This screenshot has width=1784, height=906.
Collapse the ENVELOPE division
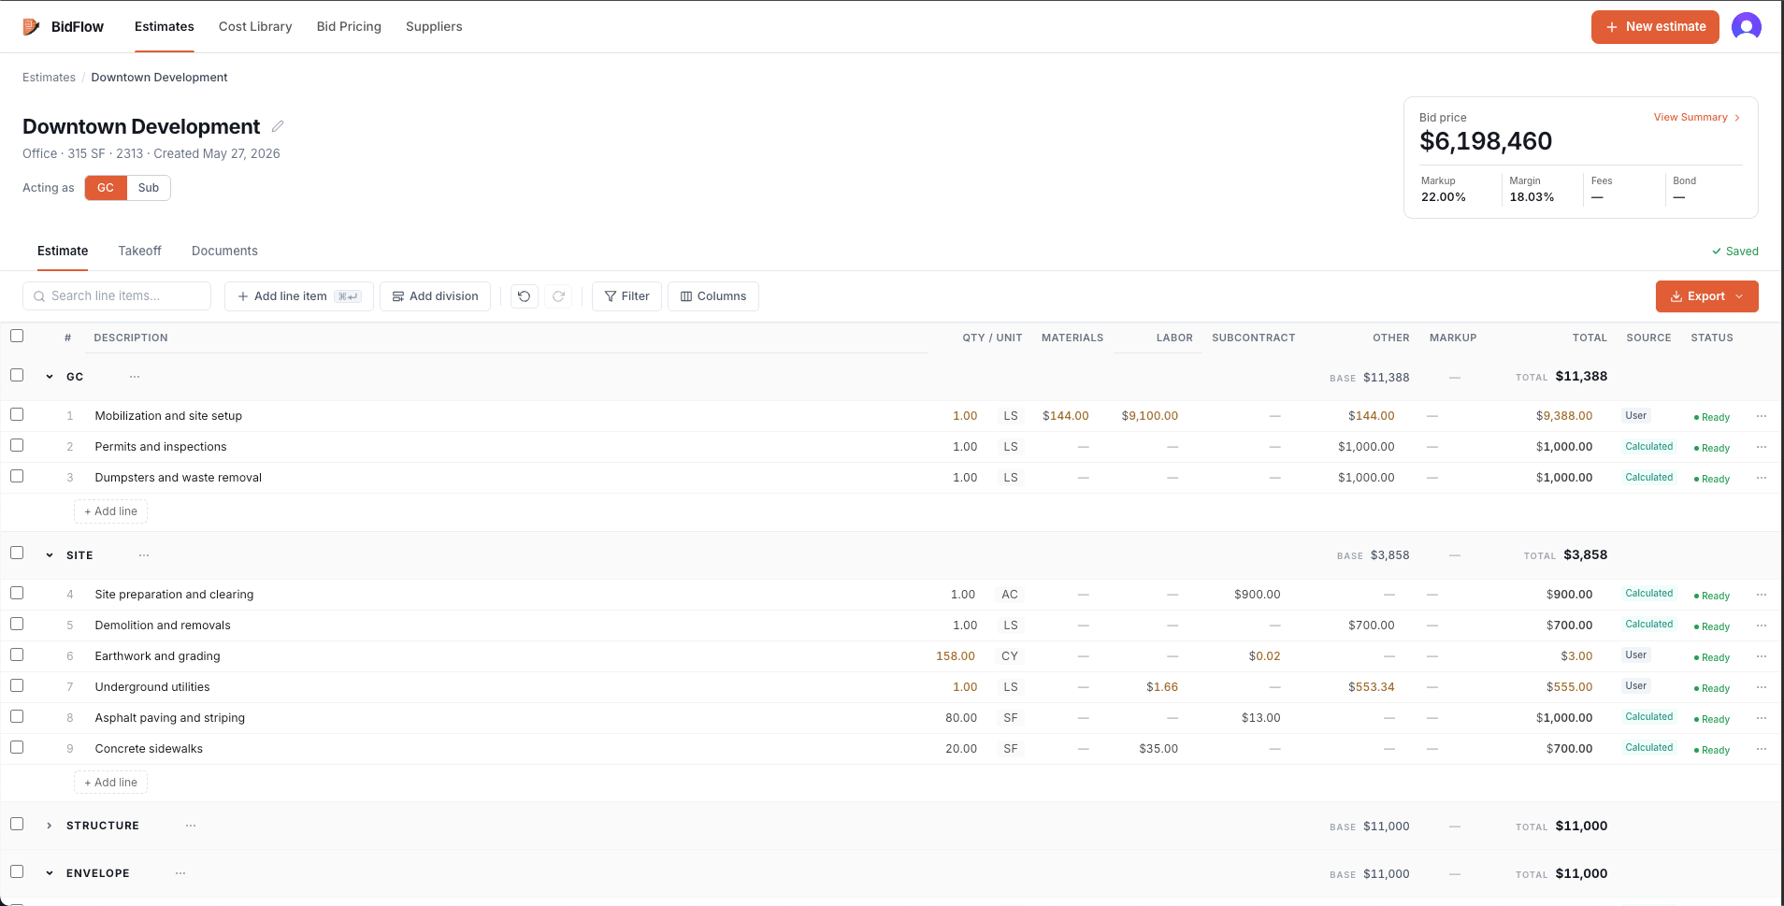pyautogui.click(x=50, y=873)
